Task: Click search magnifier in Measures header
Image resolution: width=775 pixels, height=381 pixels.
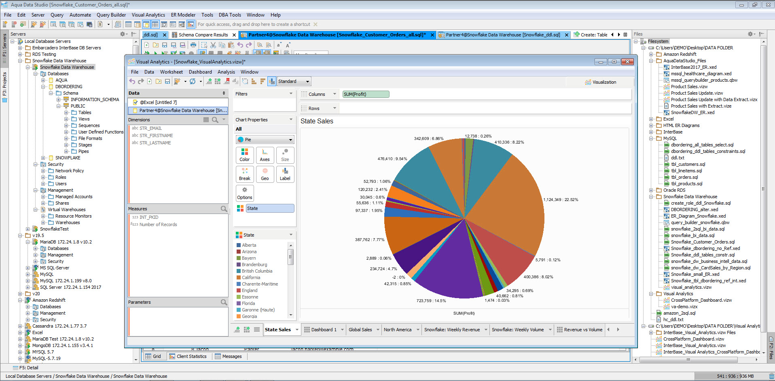Action: point(224,209)
